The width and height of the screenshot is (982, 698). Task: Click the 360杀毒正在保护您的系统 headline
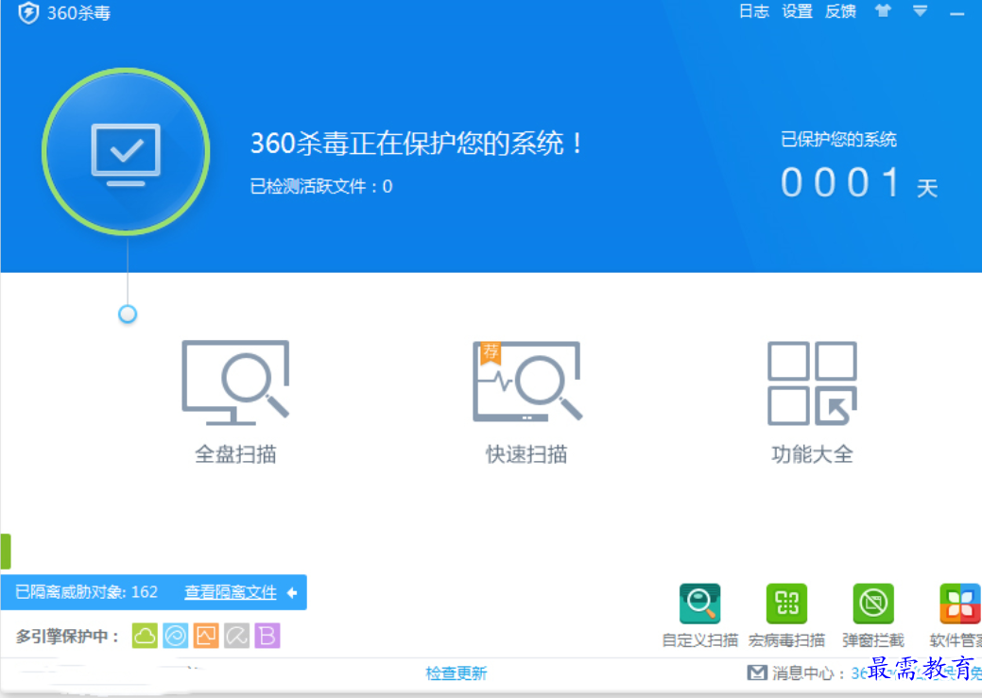coord(417,144)
